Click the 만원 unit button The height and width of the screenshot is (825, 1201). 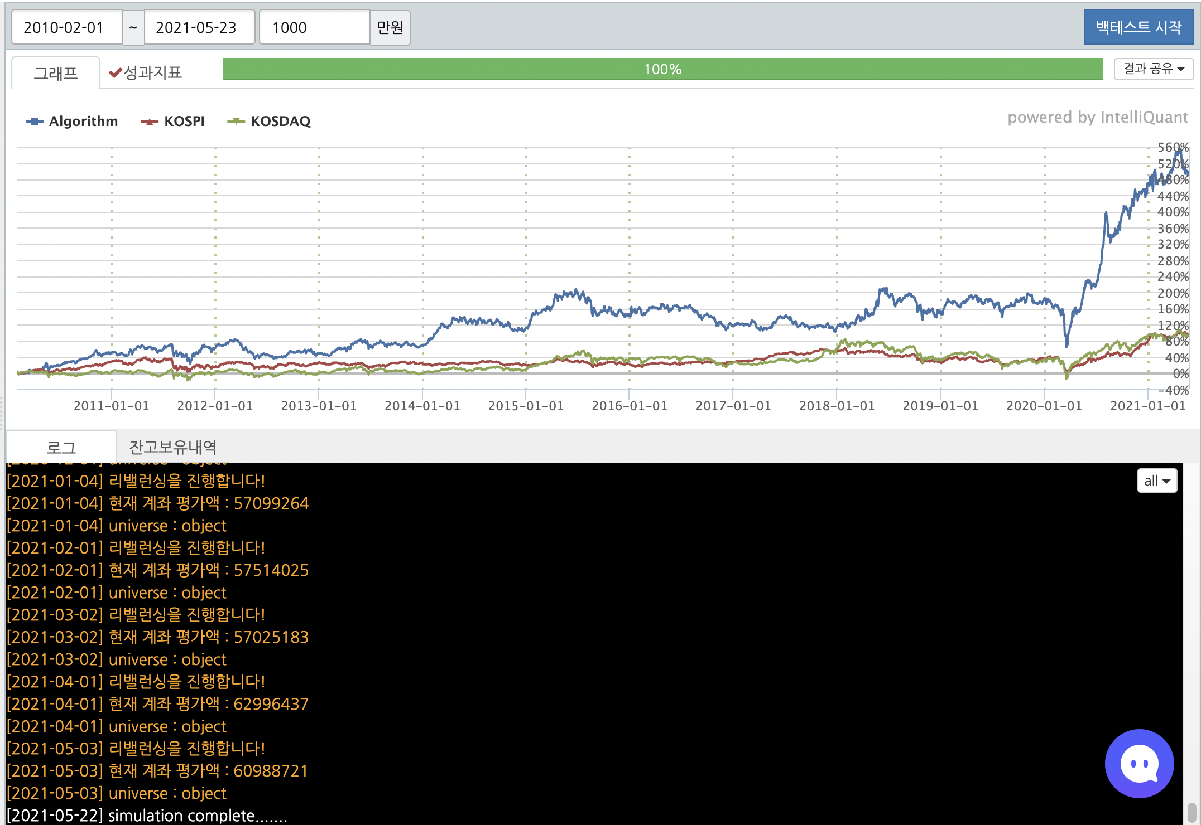(x=390, y=27)
